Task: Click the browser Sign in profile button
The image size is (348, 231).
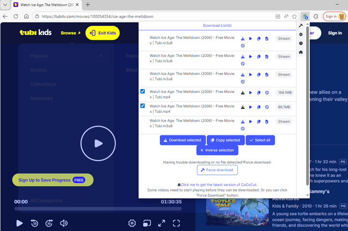Action: 334,16
